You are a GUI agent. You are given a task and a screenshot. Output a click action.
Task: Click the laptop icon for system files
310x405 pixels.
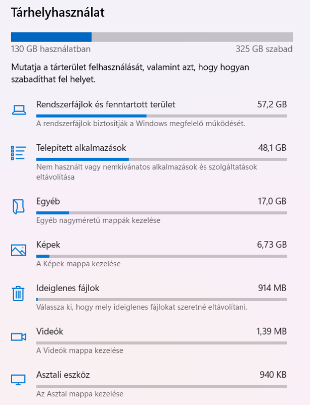[19, 110]
